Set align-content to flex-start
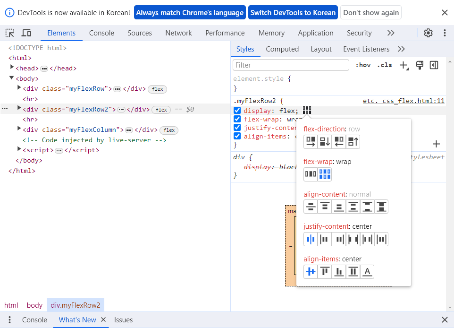Image resolution: width=454 pixels, height=328 pixels. pos(325,207)
